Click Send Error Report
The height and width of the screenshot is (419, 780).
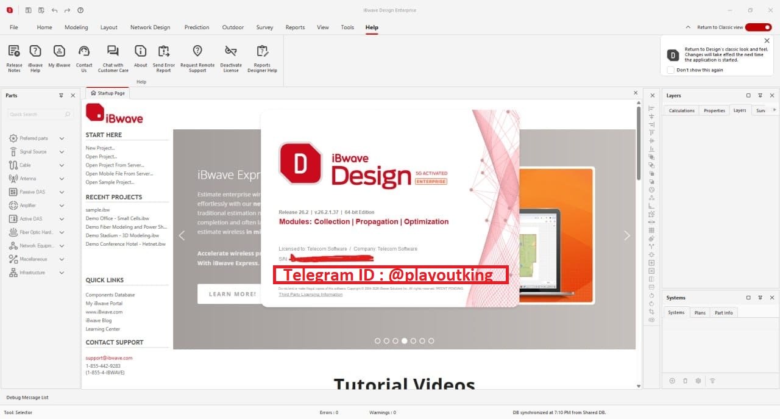(163, 59)
